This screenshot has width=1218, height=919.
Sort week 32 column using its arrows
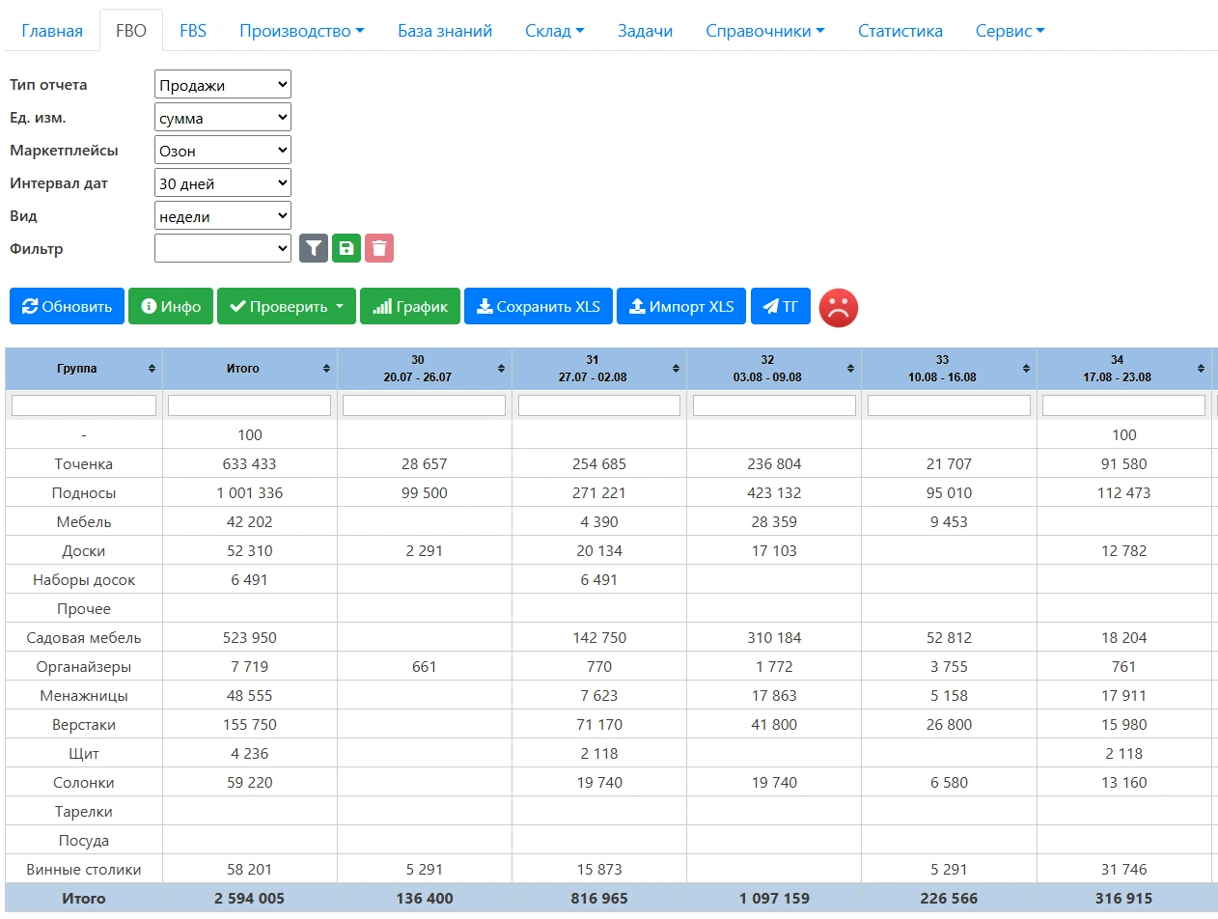pos(851,369)
